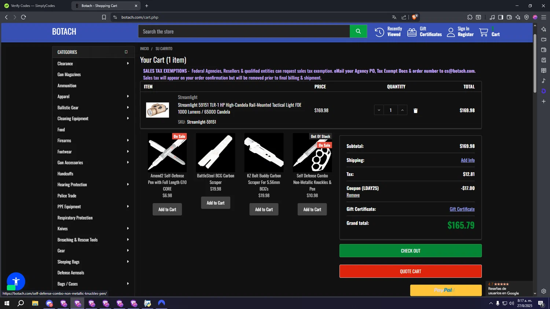Image resolution: width=550 pixels, height=309 pixels.
Task: Expand the Apparel category arrow
Action: (128, 96)
